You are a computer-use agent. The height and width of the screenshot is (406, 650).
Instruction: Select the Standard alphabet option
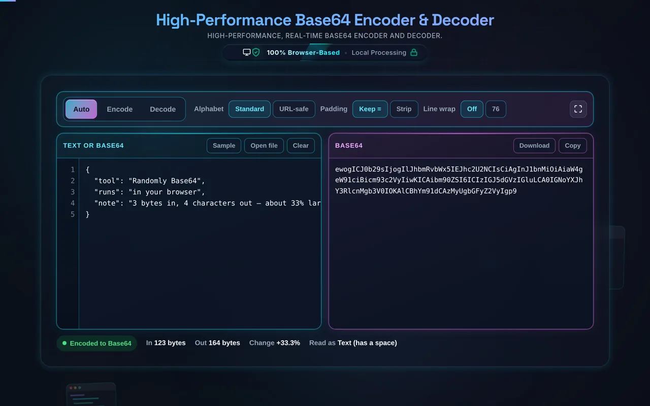coord(249,109)
